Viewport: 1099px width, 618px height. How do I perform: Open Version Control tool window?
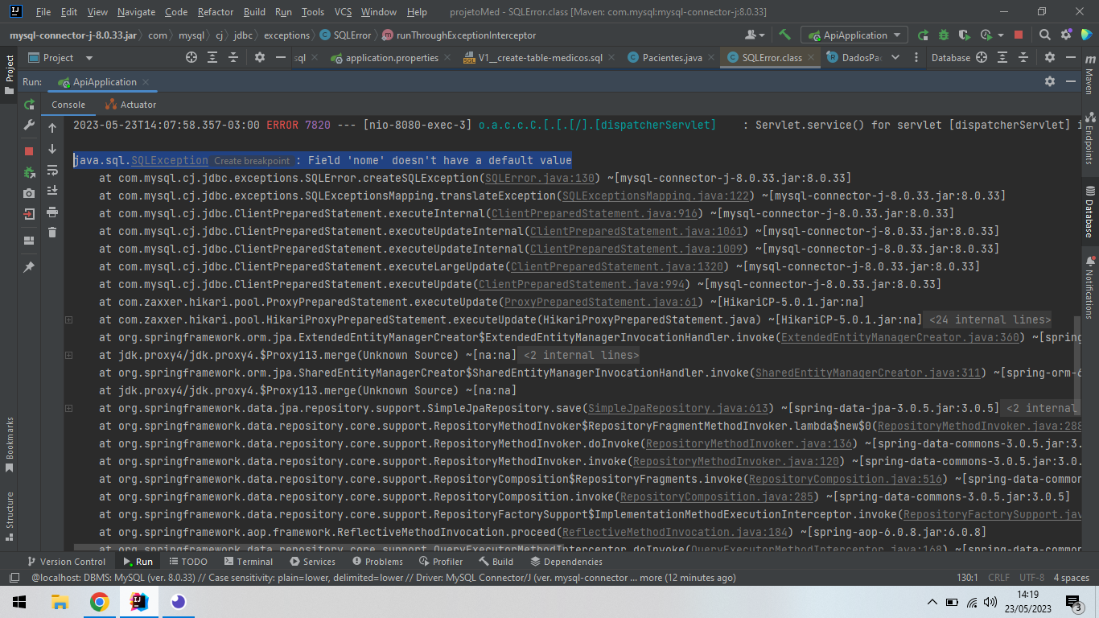[x=66, y=562]
